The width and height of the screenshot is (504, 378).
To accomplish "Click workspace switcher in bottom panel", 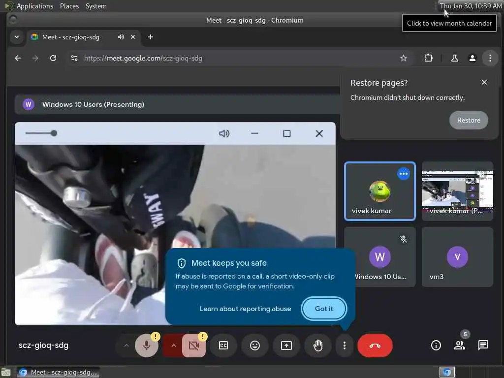I will pos(447,372).
